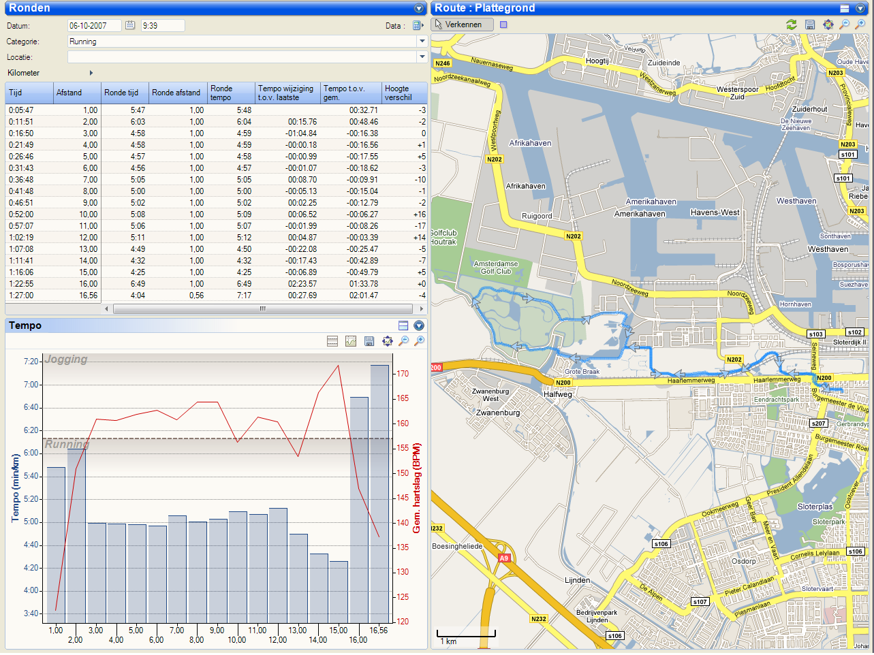Click the Data calculator icon in Ronden panel

tap(417, 26)
